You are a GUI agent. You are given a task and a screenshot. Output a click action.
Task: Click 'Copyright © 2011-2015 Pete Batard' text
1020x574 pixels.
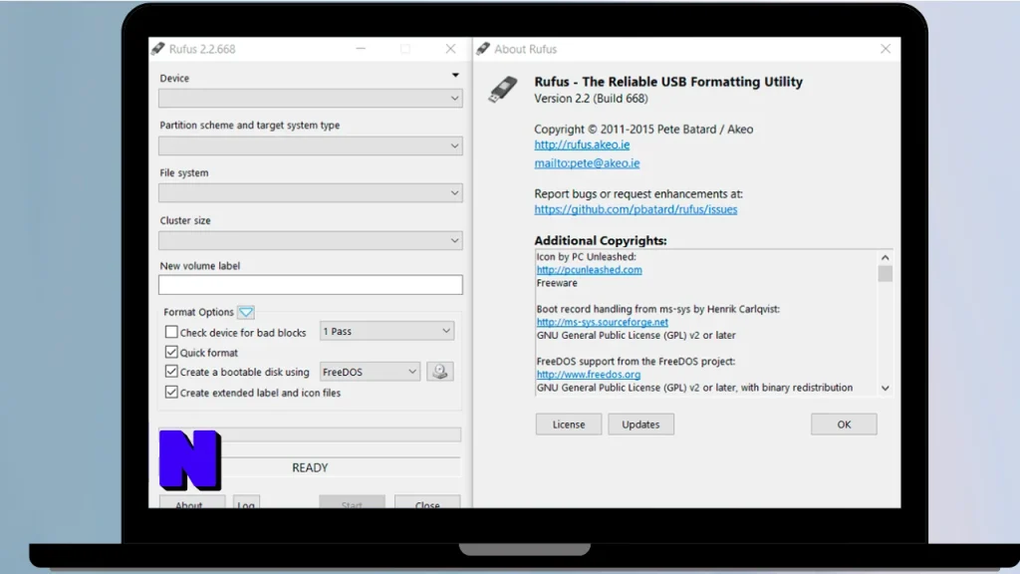click(x=643, y=129)
